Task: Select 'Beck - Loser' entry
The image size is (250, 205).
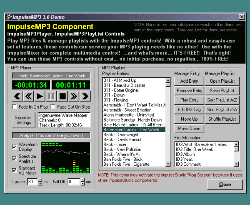Action: [x=134, y=144]
